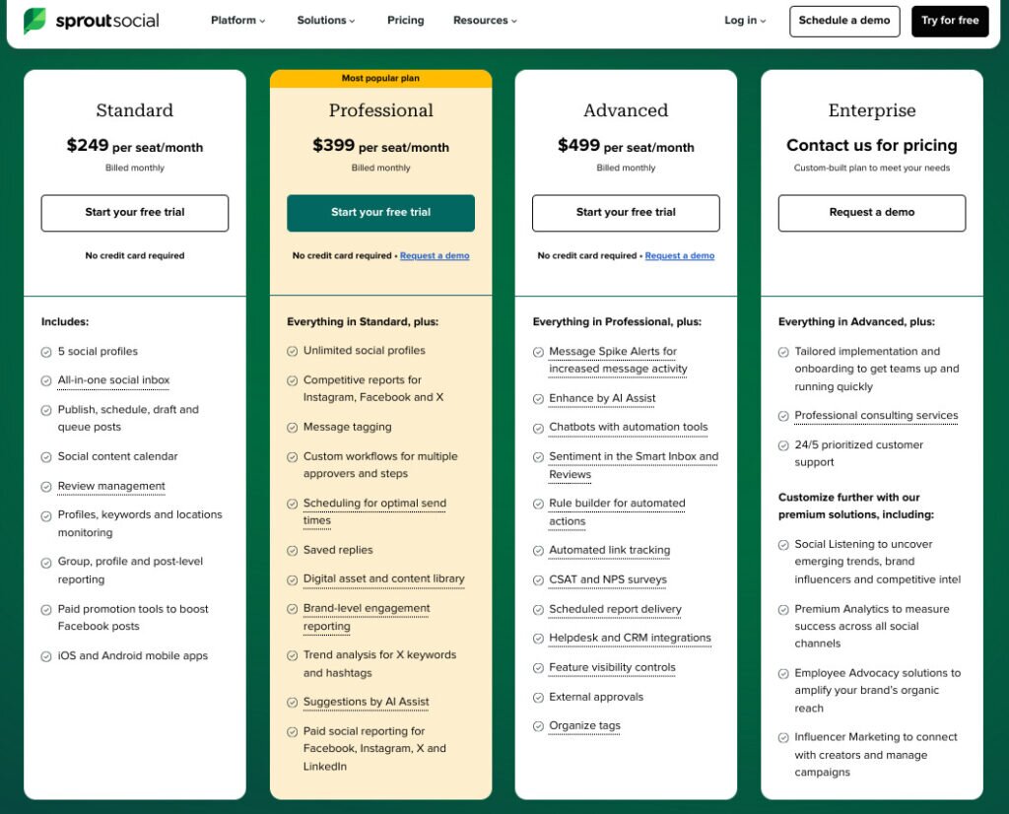Follow Request a demo link under Advanced
Screen dimensions: 1009x814
pyautogui.click(x=679, y=256)
